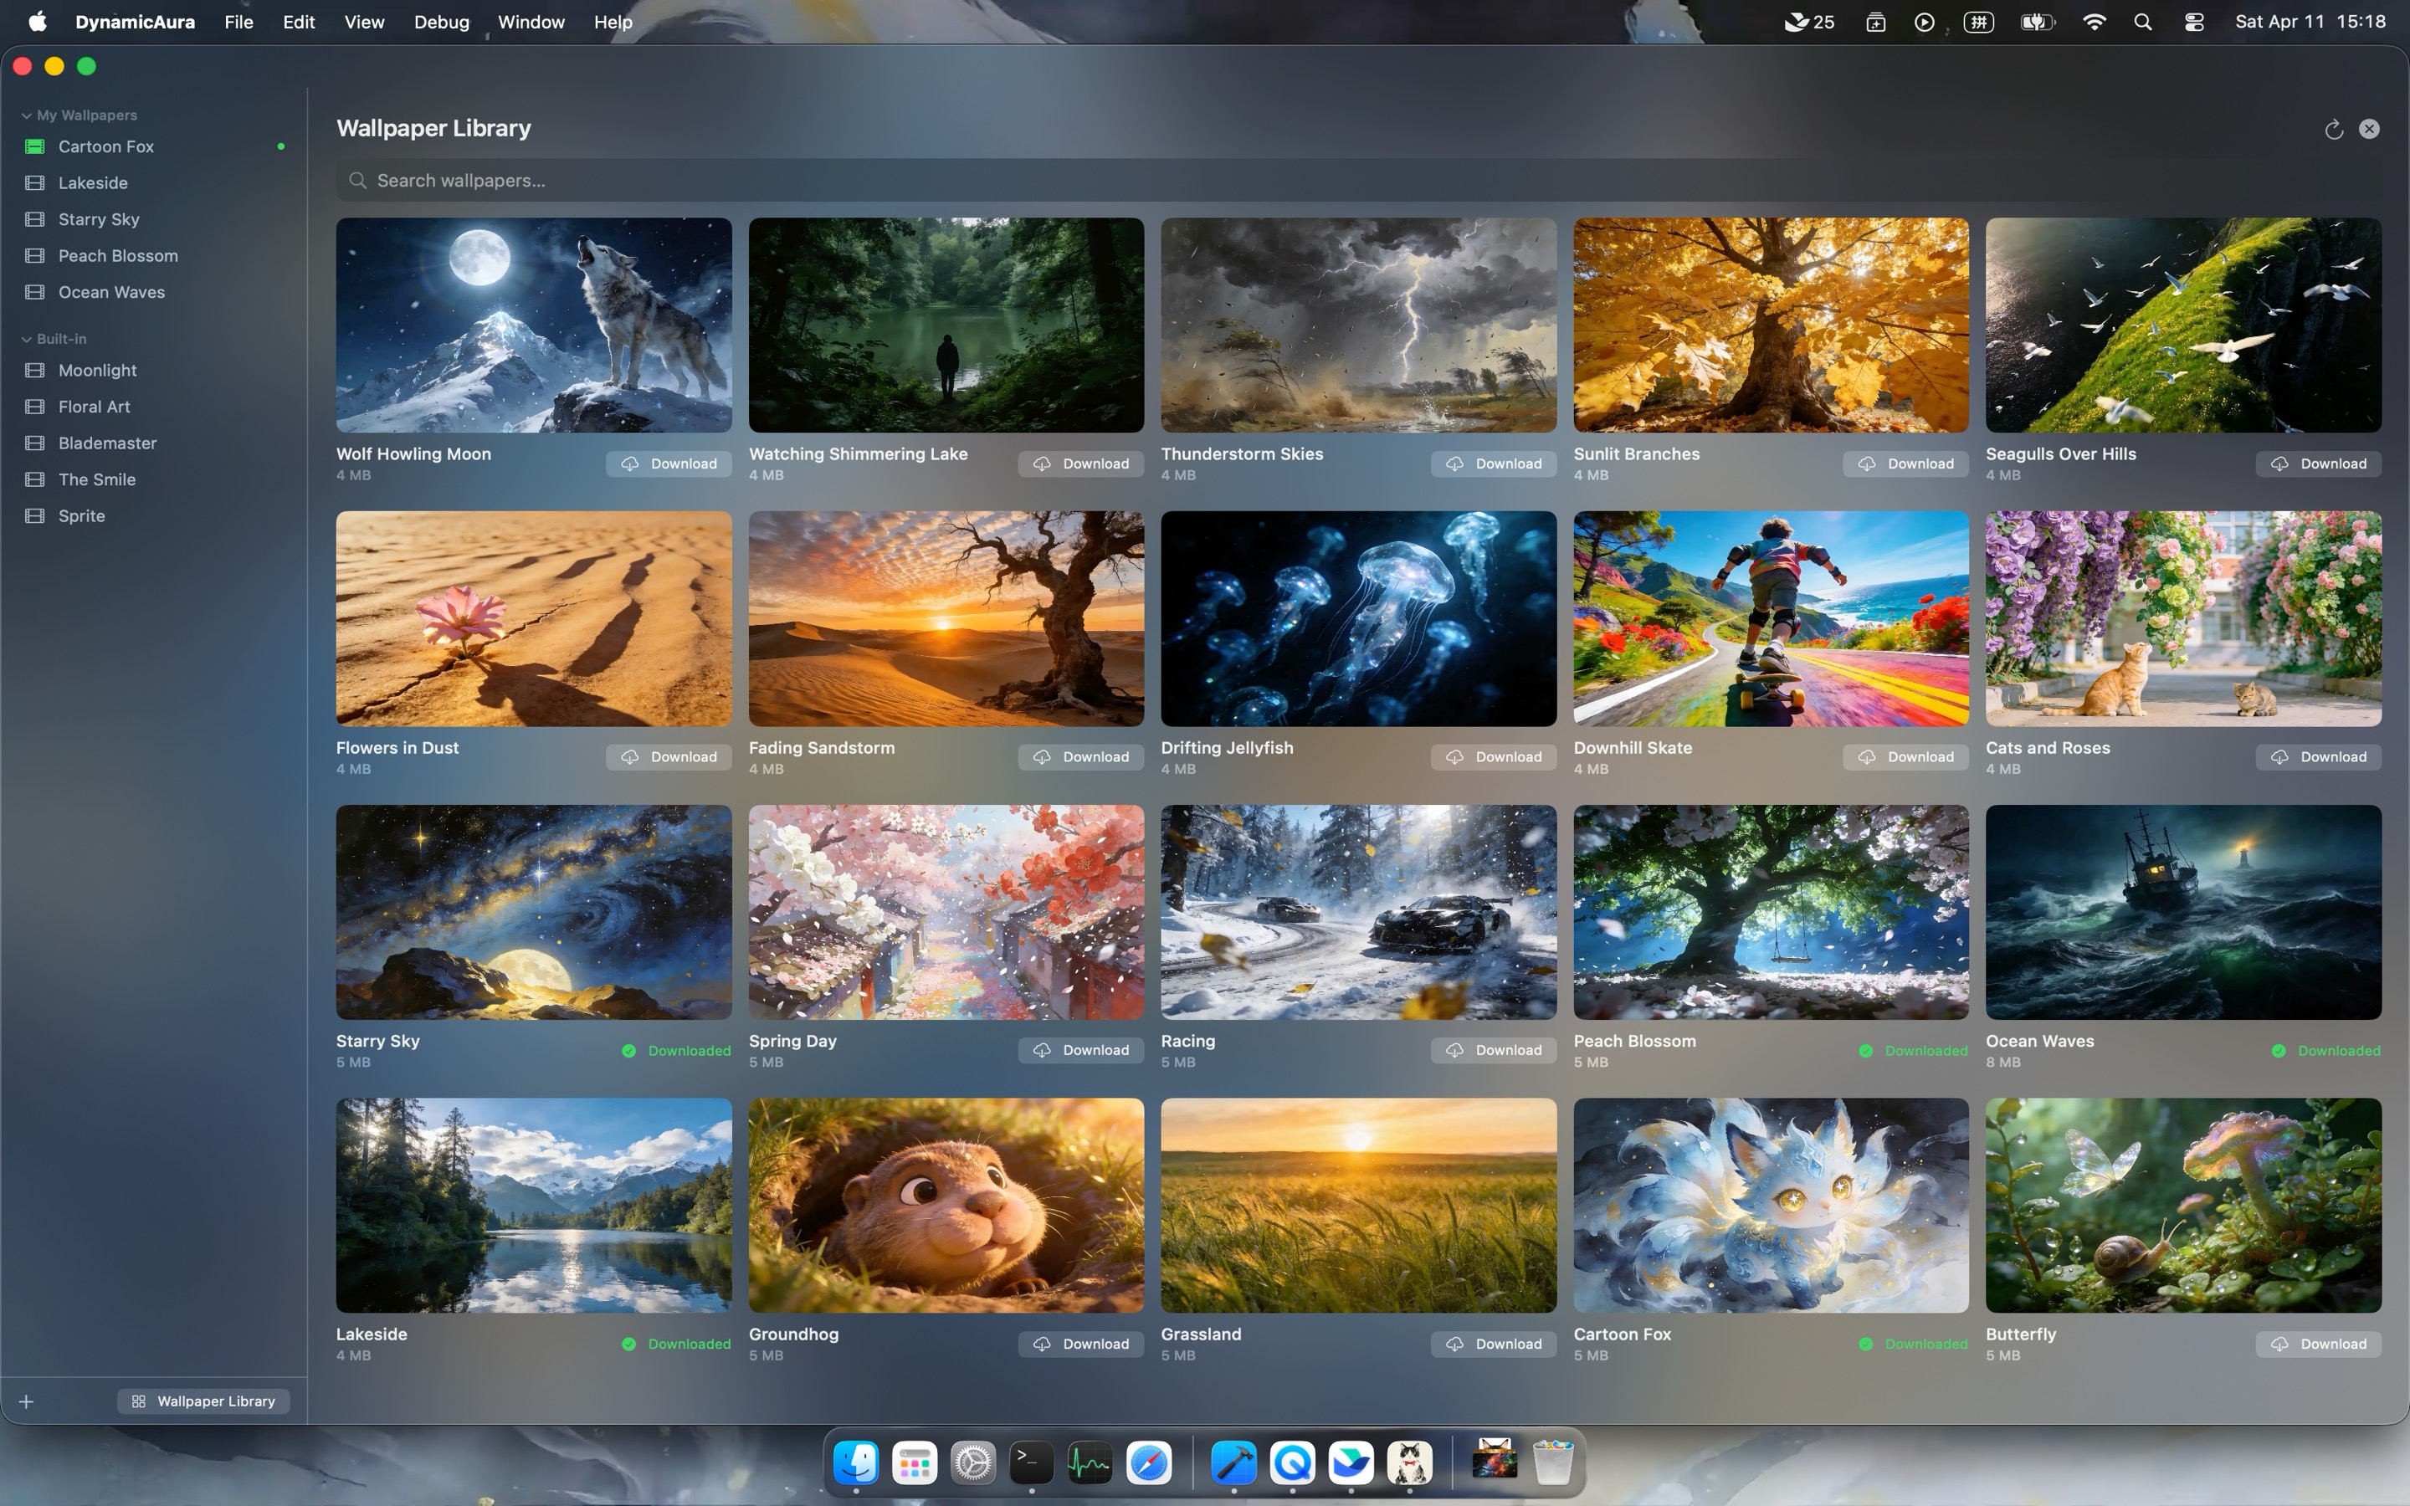The width and height of the screenshot is (2410, 1506).
Task: Collapse the Built-in section
Action: [24, 339]
